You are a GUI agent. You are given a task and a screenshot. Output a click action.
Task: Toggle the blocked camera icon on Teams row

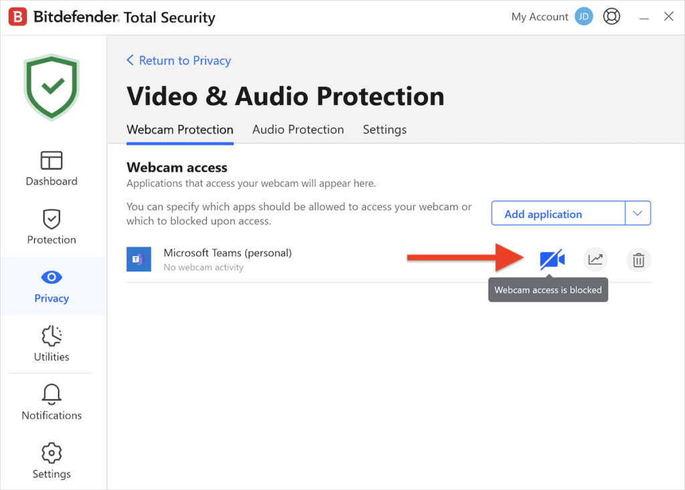(551, 259)
